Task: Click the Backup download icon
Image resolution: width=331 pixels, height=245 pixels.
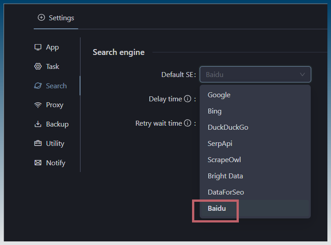Action: pos(38,124)
